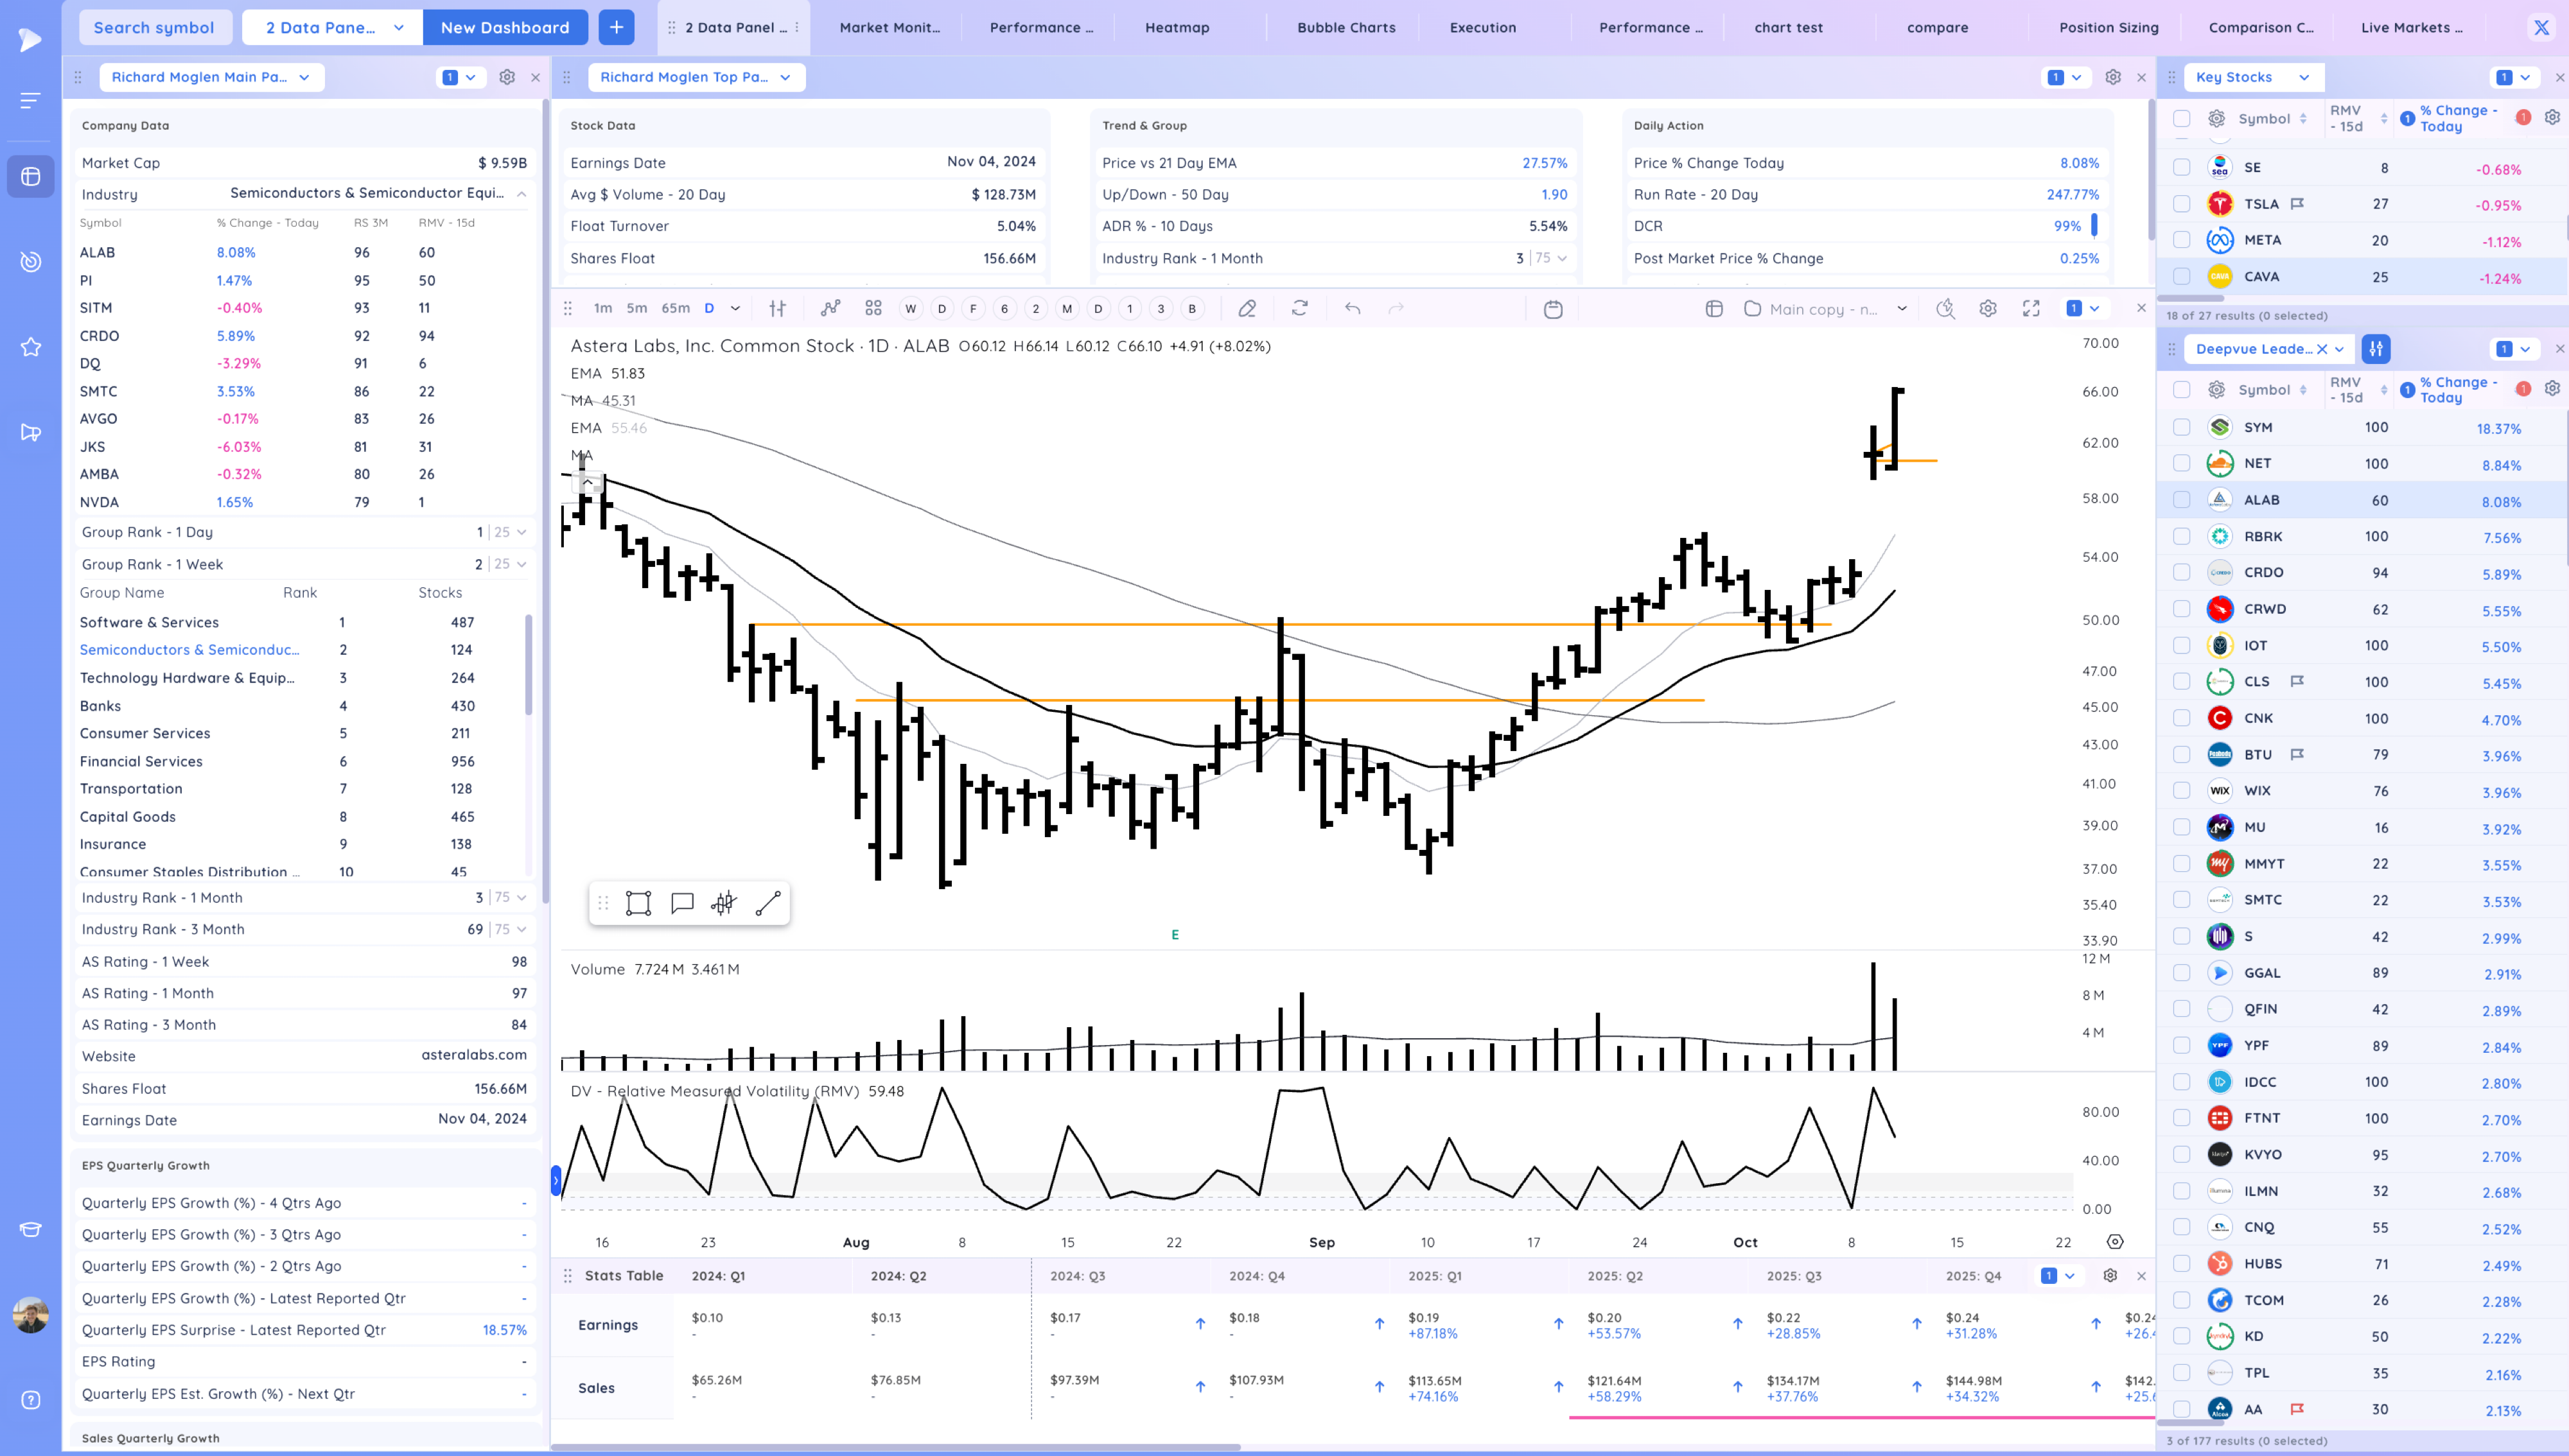This screenshot has height=1456, width=2569.
Task: Click the Search symbol field
Action: click(x=154, y=27)
